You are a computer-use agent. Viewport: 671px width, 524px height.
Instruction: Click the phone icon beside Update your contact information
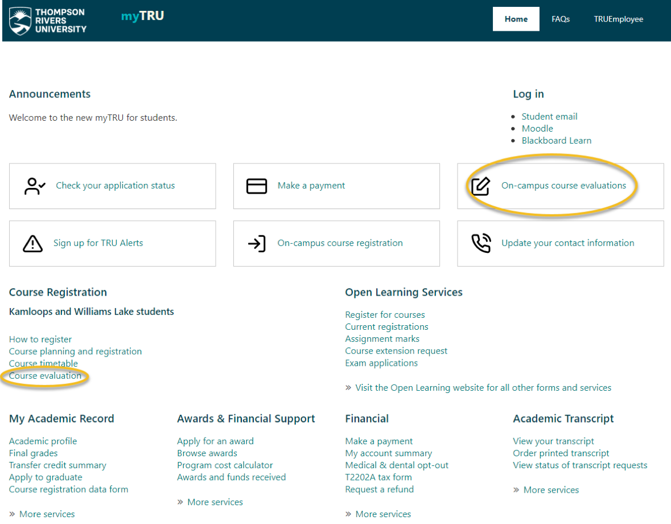(481, 243)
